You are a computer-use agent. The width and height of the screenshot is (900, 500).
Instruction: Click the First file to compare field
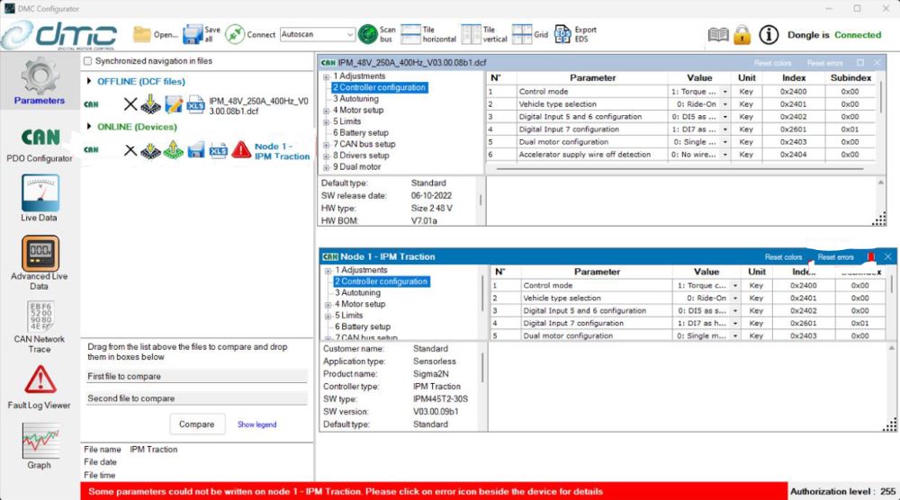197,377
